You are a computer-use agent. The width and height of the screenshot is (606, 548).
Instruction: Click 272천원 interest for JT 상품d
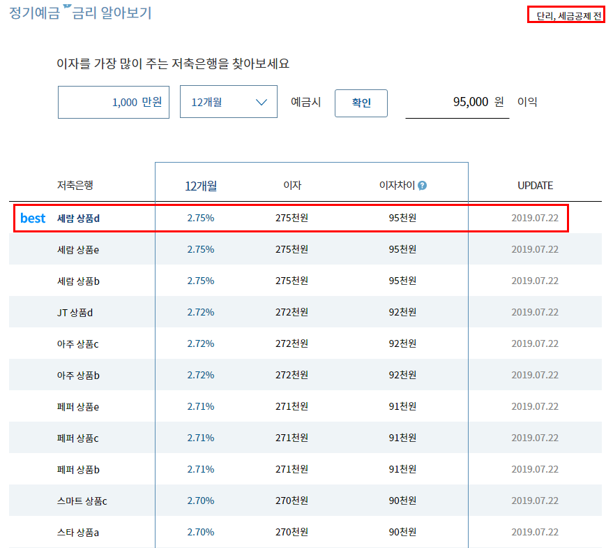point(291,312)
